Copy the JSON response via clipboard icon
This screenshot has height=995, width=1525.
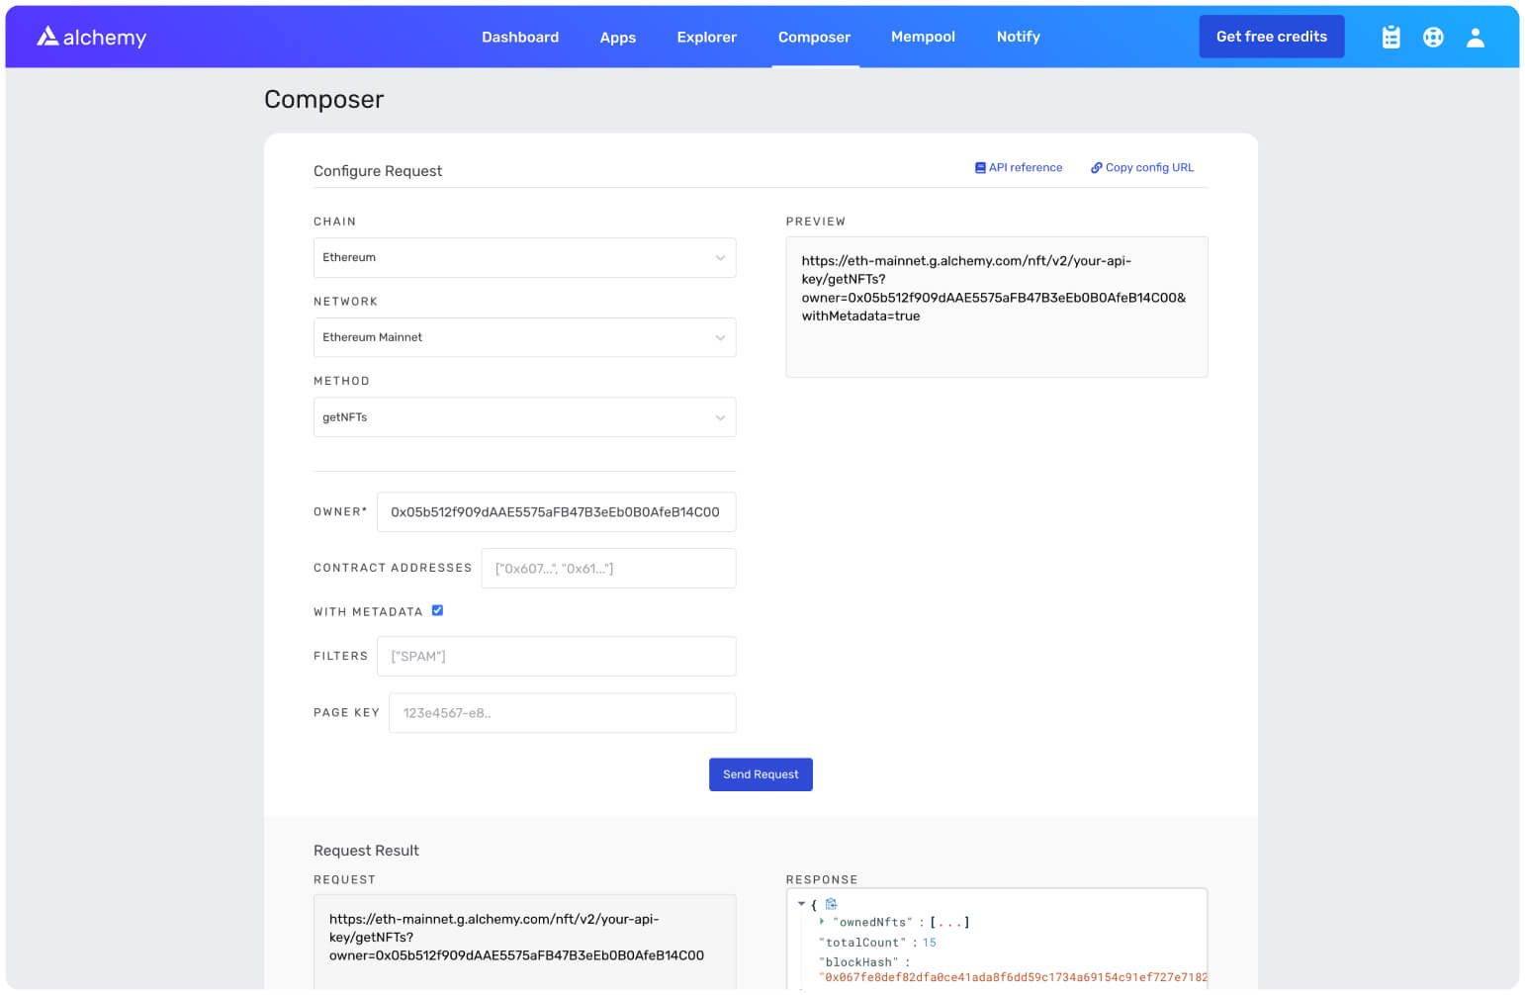point(831,904)
